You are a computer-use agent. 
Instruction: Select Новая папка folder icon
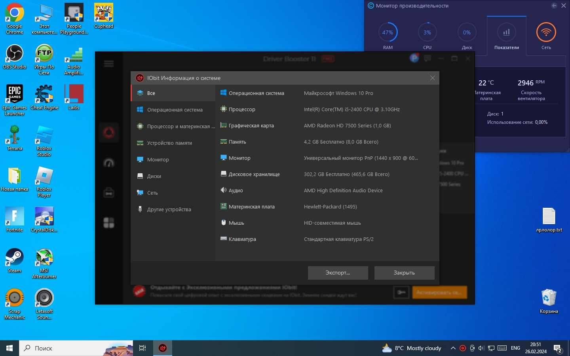(15, 179)
